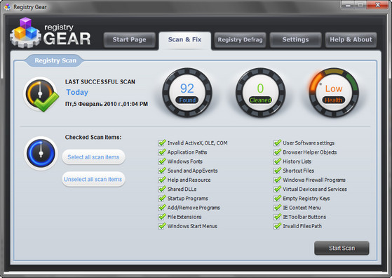Click the 92 Found gauge
Image resolution: width=392 pixels, height=278 pixels.
point(187,93)
